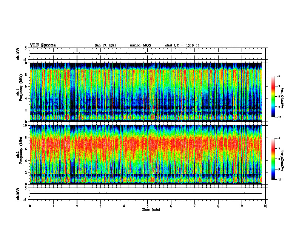Select the "start UT = 15:0 :1" label
Screen dimensions: 299x231
182,45
